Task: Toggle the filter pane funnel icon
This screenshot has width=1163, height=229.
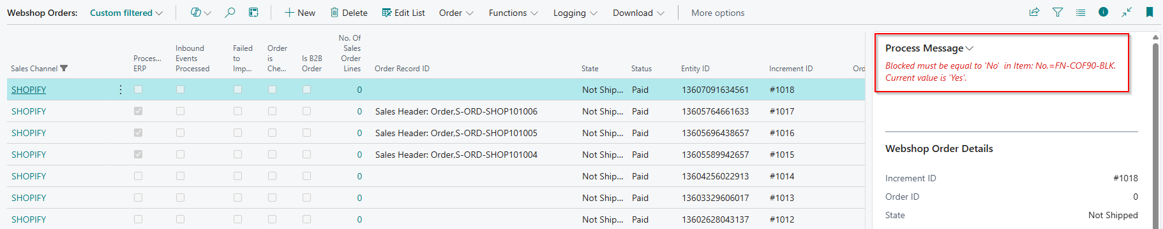Action: click(x=1058, y=12)
